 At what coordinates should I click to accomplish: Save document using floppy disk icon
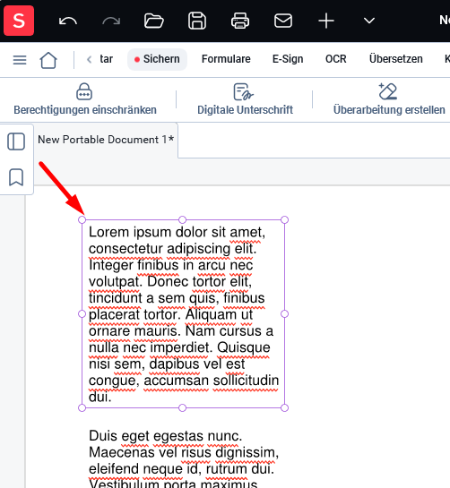[x=197, y=21]
